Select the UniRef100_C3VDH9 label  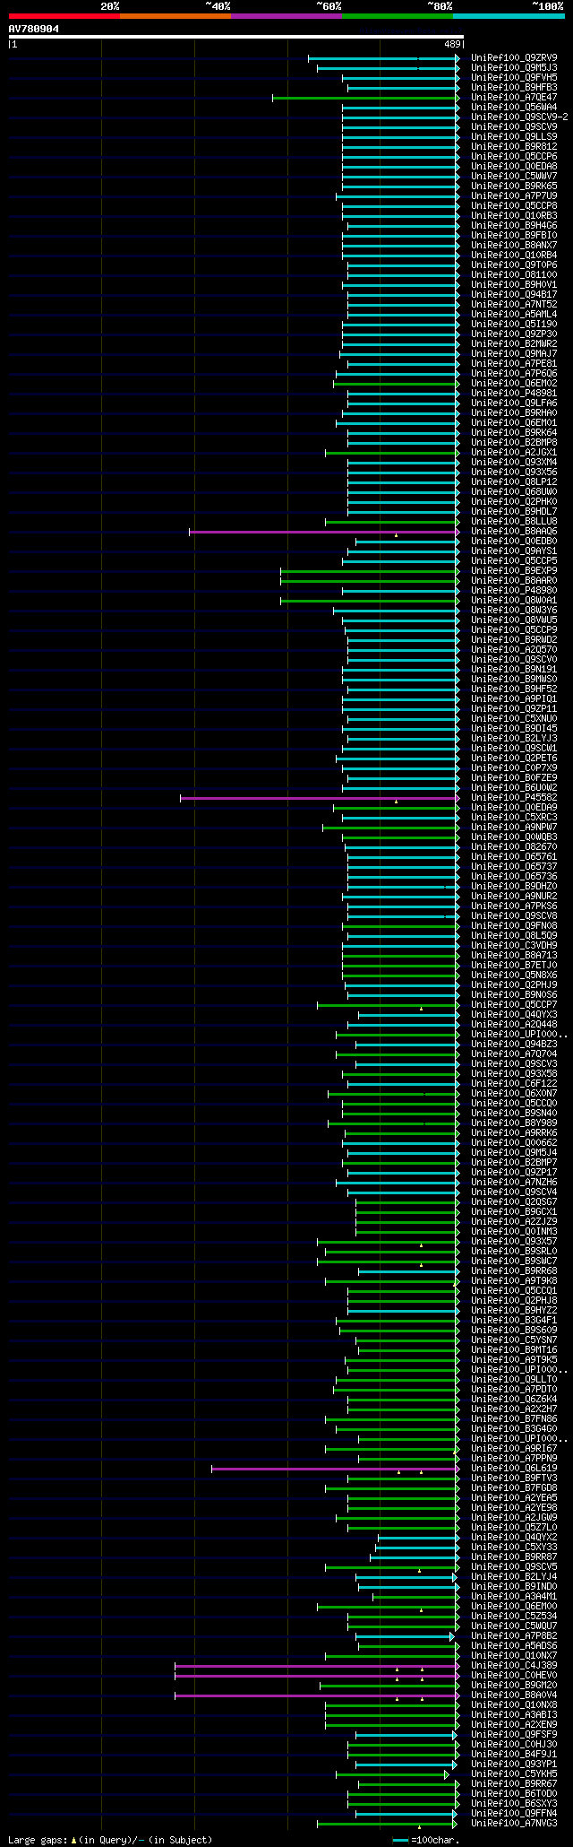click(x=514, y=945)
